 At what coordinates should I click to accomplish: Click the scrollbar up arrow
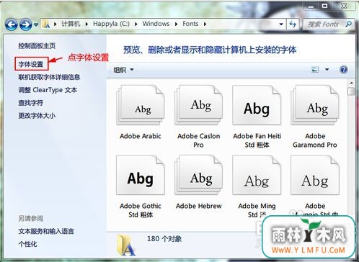351,83
